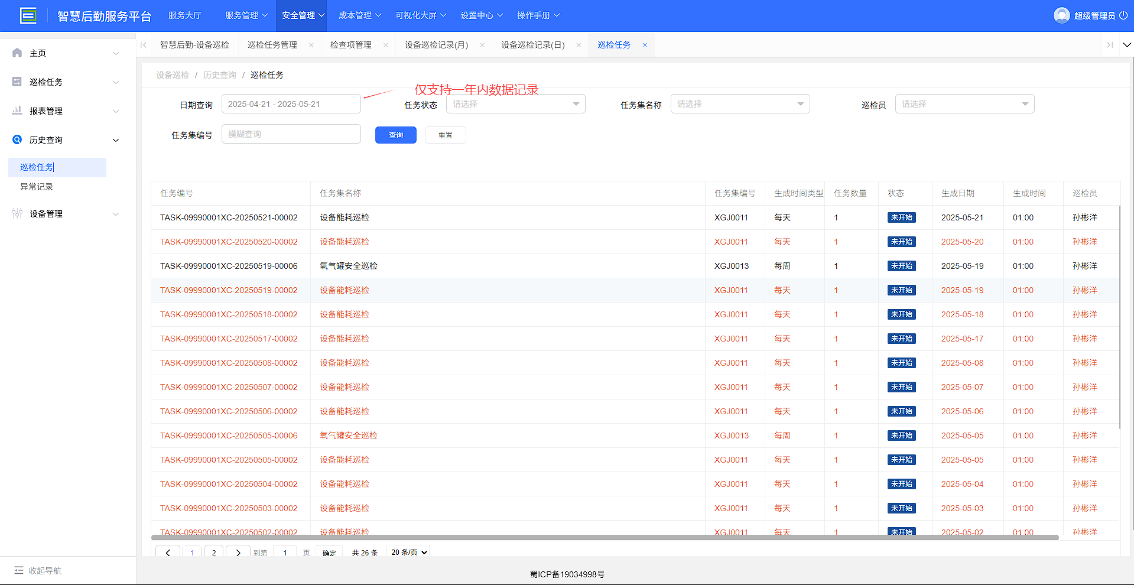
Task: Go to the next page arrow
Action: click(238, 552)
